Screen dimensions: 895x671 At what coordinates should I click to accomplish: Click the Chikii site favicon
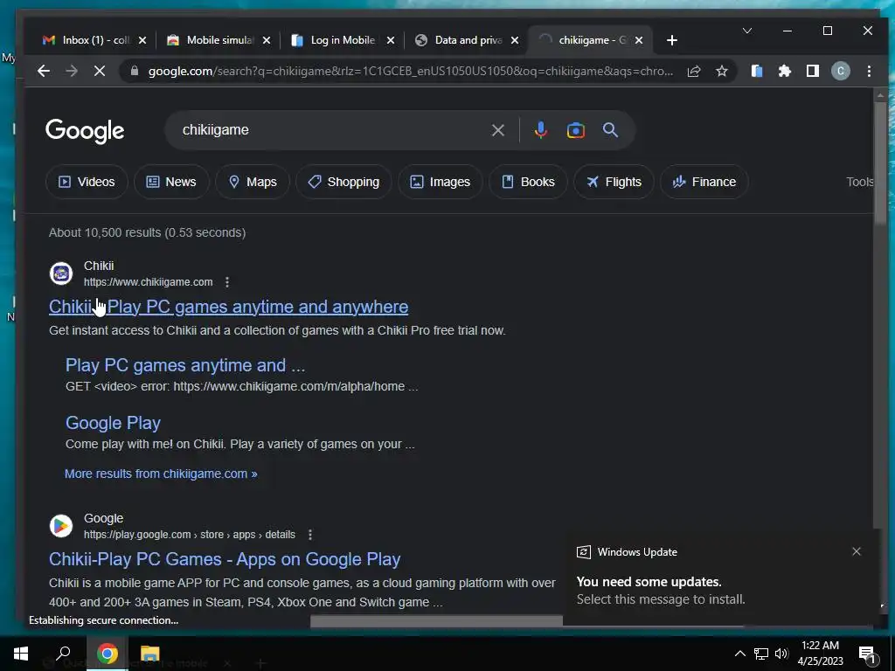(61, 273)
